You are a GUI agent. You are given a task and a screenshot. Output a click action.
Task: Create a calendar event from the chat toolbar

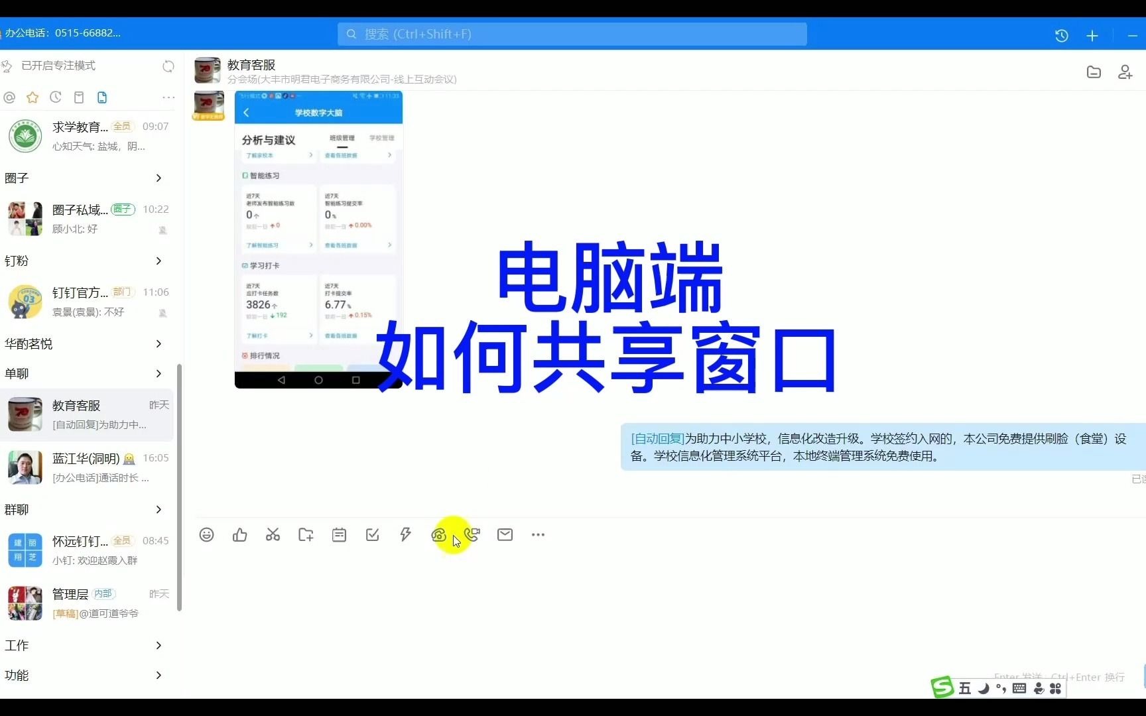339,534
